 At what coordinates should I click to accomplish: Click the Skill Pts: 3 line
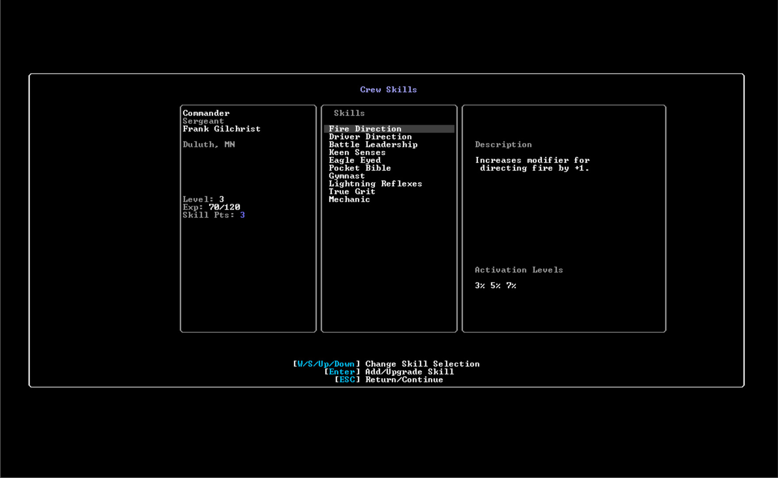click(214, 215)
